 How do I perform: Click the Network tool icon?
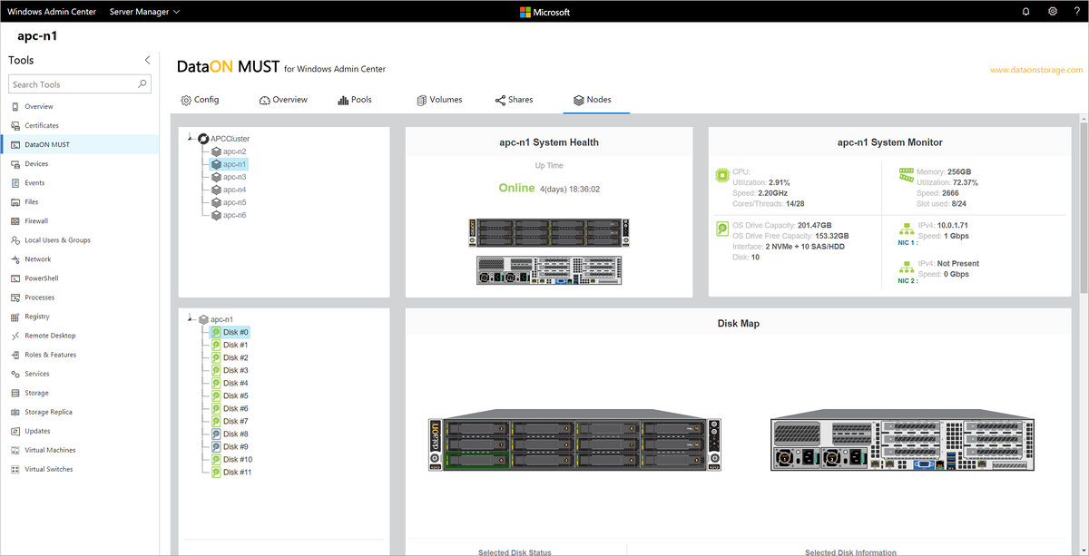pyautogui.click(x=15, y=259)
